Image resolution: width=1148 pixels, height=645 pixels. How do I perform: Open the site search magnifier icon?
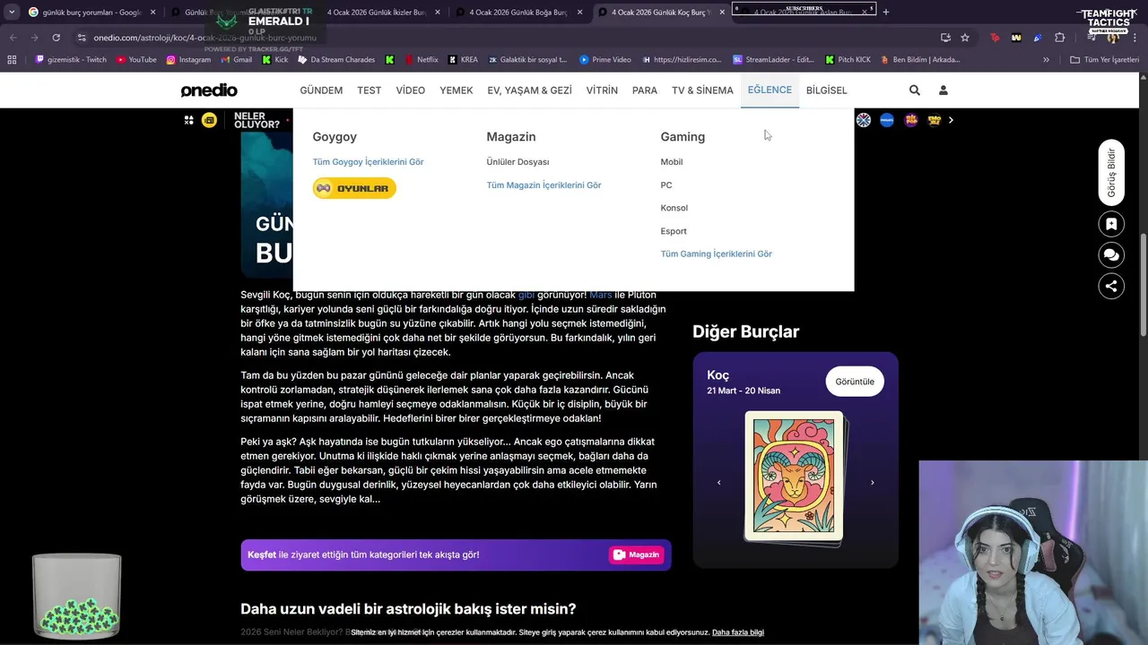[915, 90]
